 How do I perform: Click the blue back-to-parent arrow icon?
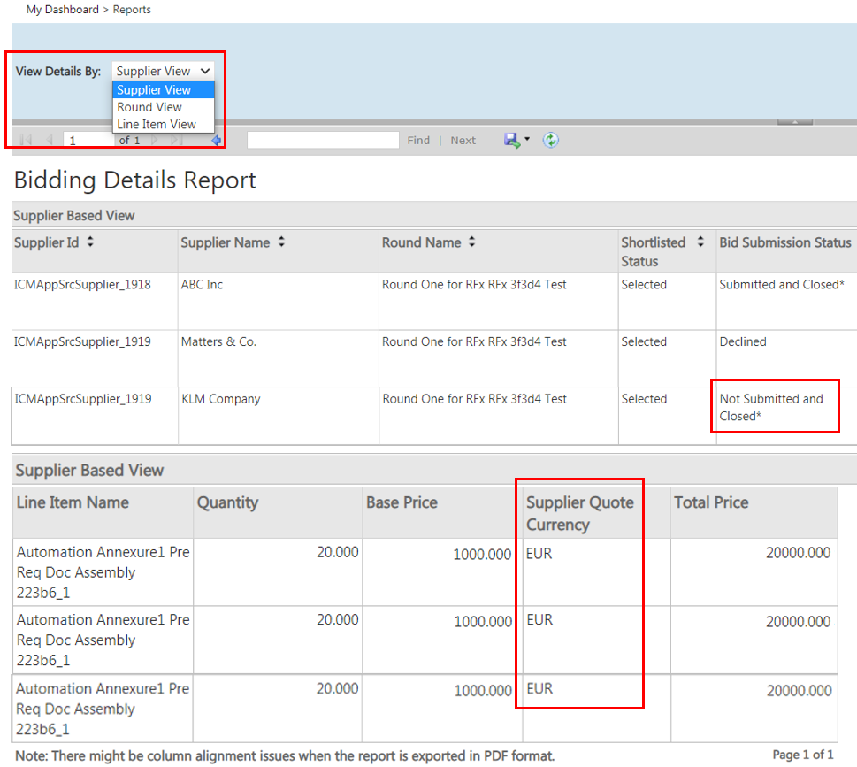pyautogui.click(x=216, y=140)
